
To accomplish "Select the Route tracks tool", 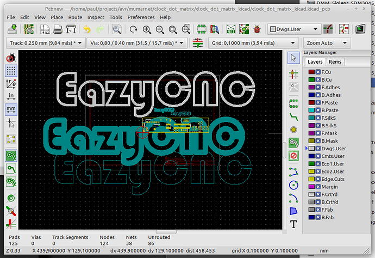I will tap(293, 116).
